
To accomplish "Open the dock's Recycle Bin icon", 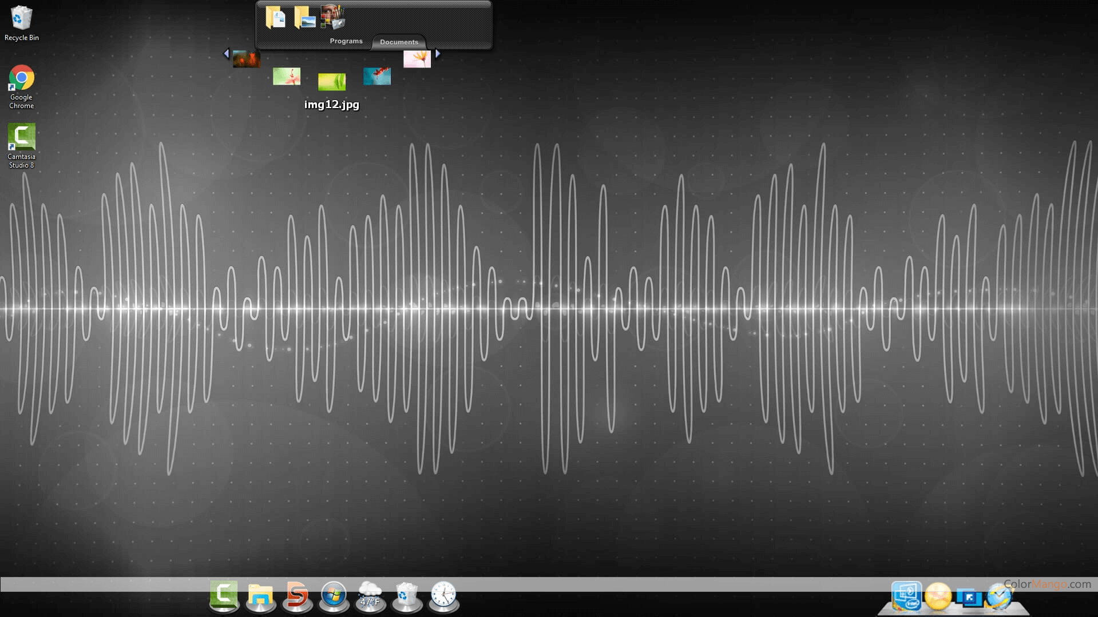I will tap(407, 596).
